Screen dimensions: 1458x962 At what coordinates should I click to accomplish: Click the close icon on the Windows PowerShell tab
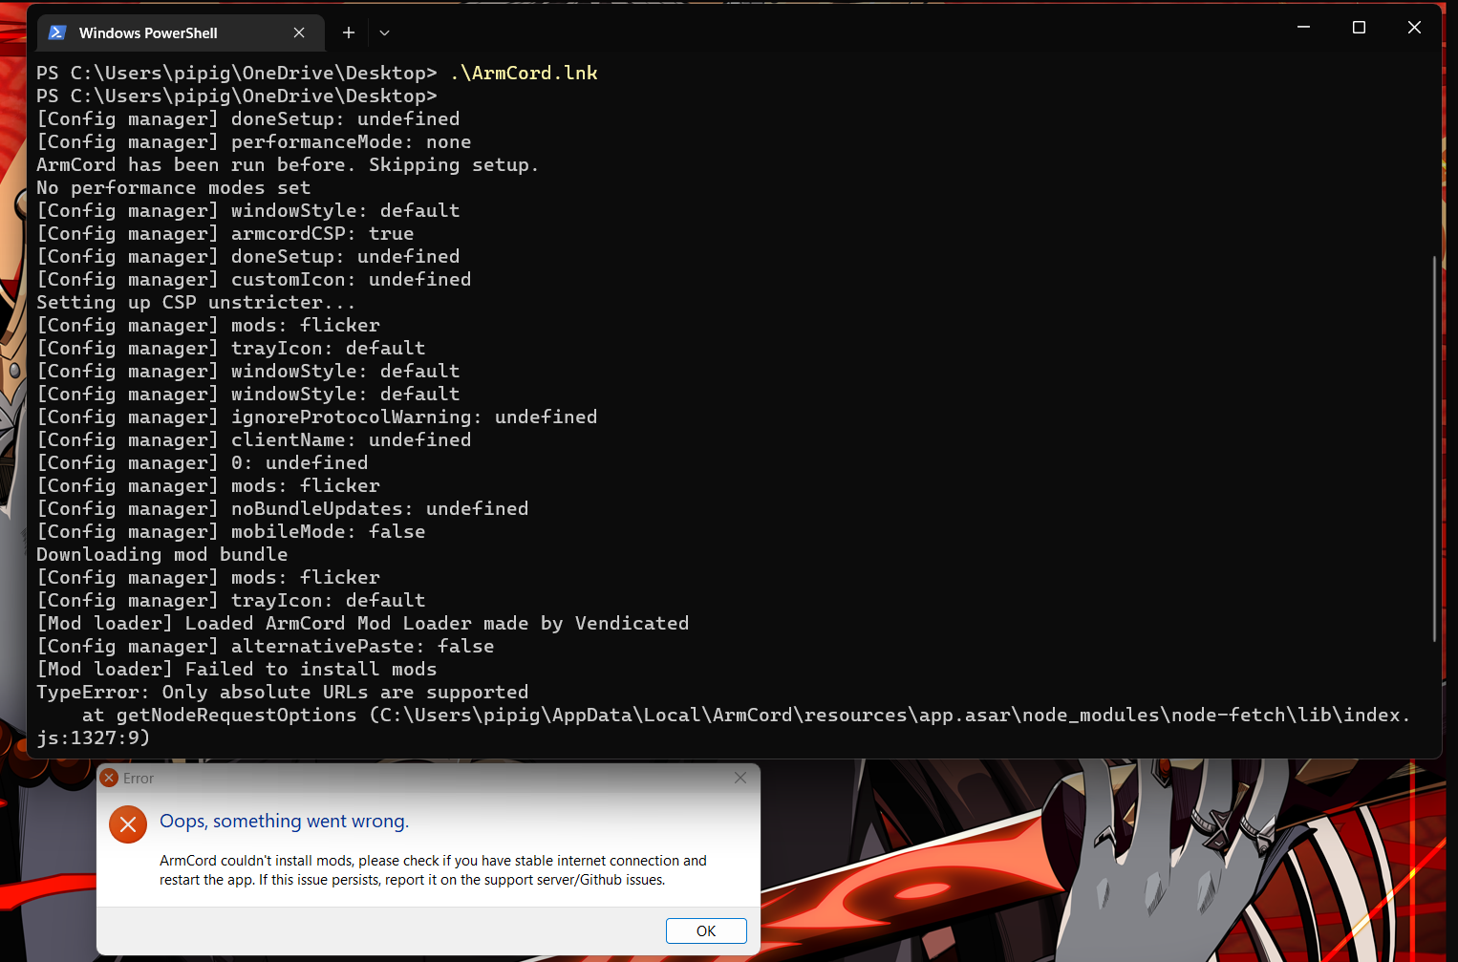click(299, 32)
